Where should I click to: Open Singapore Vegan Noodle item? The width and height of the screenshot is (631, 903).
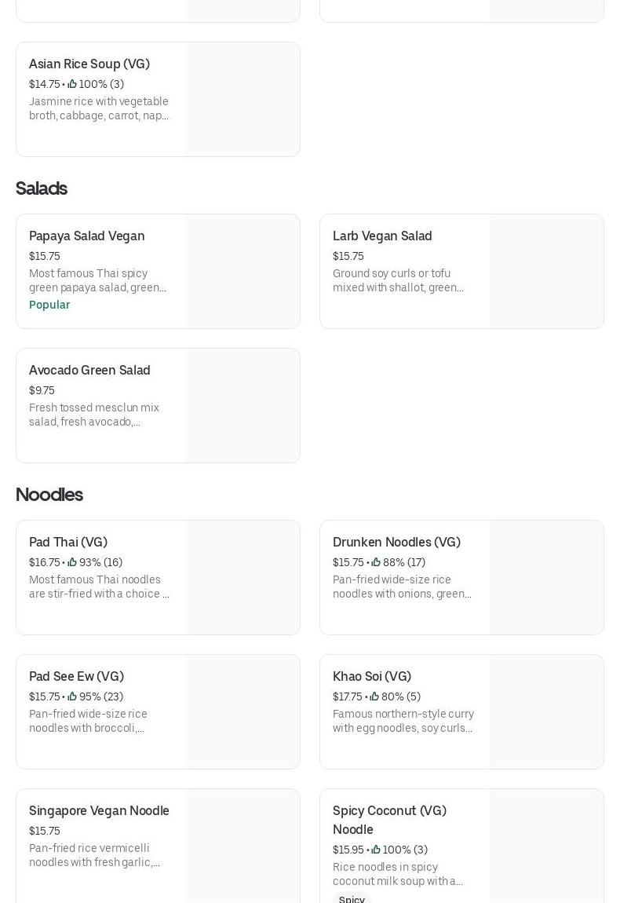point(99,810)
